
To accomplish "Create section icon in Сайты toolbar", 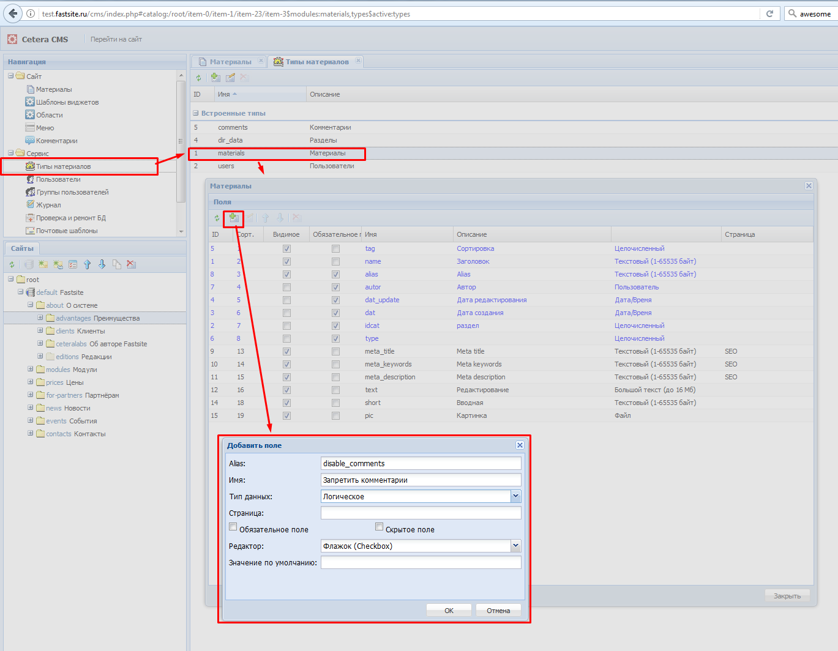I will (43, 264).
